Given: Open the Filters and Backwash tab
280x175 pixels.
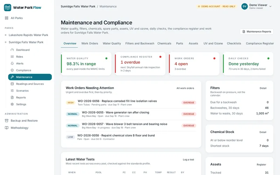Looking at the screenshot, I should [140, 43].
